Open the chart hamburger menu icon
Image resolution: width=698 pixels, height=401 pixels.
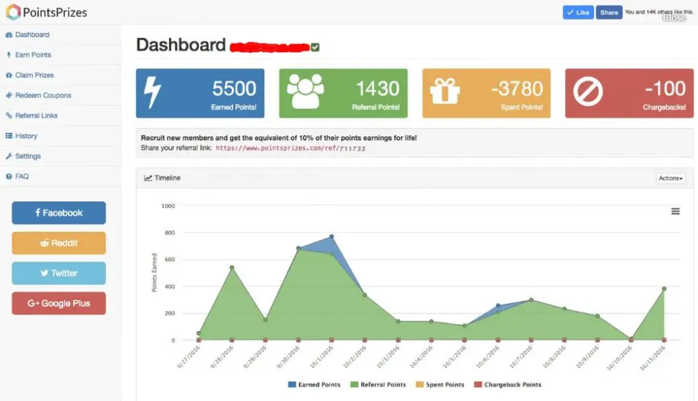pyautogui.click(x=675, y=211)
